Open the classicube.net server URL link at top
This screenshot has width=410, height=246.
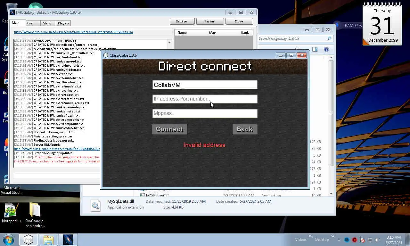coord(74,32)
